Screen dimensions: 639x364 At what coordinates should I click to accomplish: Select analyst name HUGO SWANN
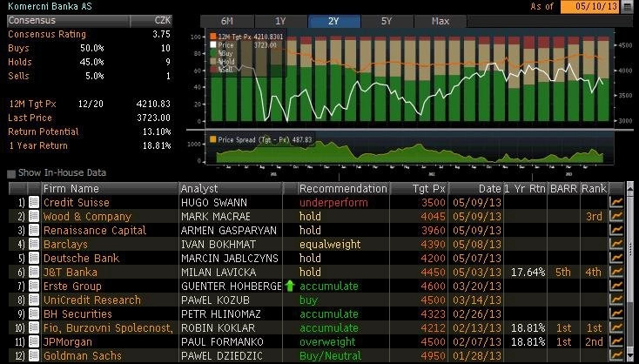[x=214, y=202]
